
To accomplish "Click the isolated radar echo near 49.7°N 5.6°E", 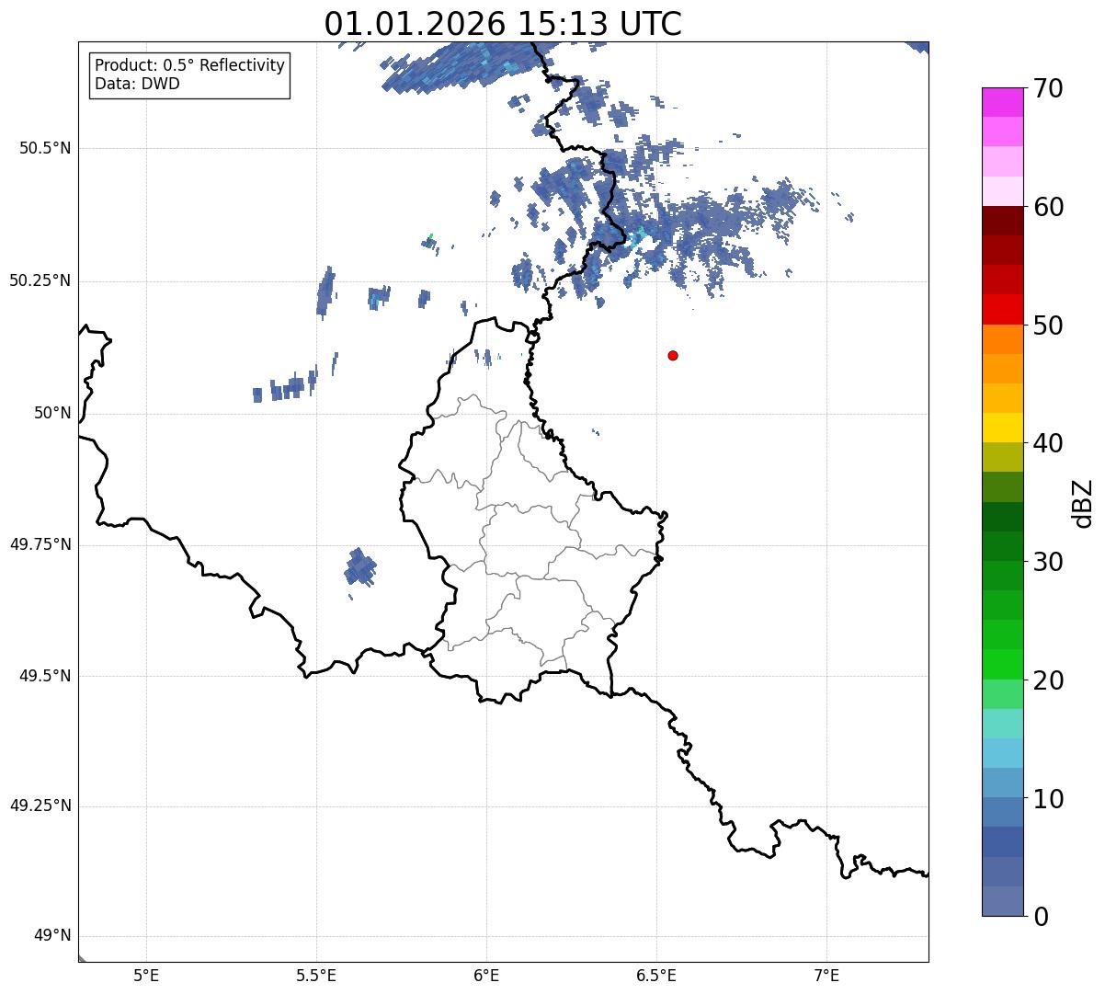I will tap(360, 566).
